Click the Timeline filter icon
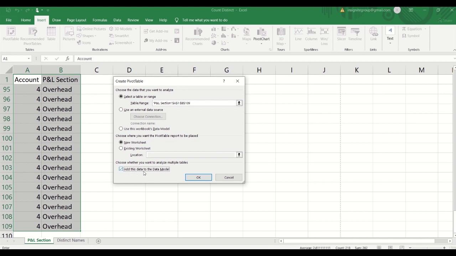This screenshot has height=256, width=456. 355,34
